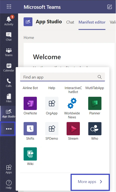Viewport: 116px width, 192px height.
Task: Open the app launcher waffle icon
Action: [9, 6]
